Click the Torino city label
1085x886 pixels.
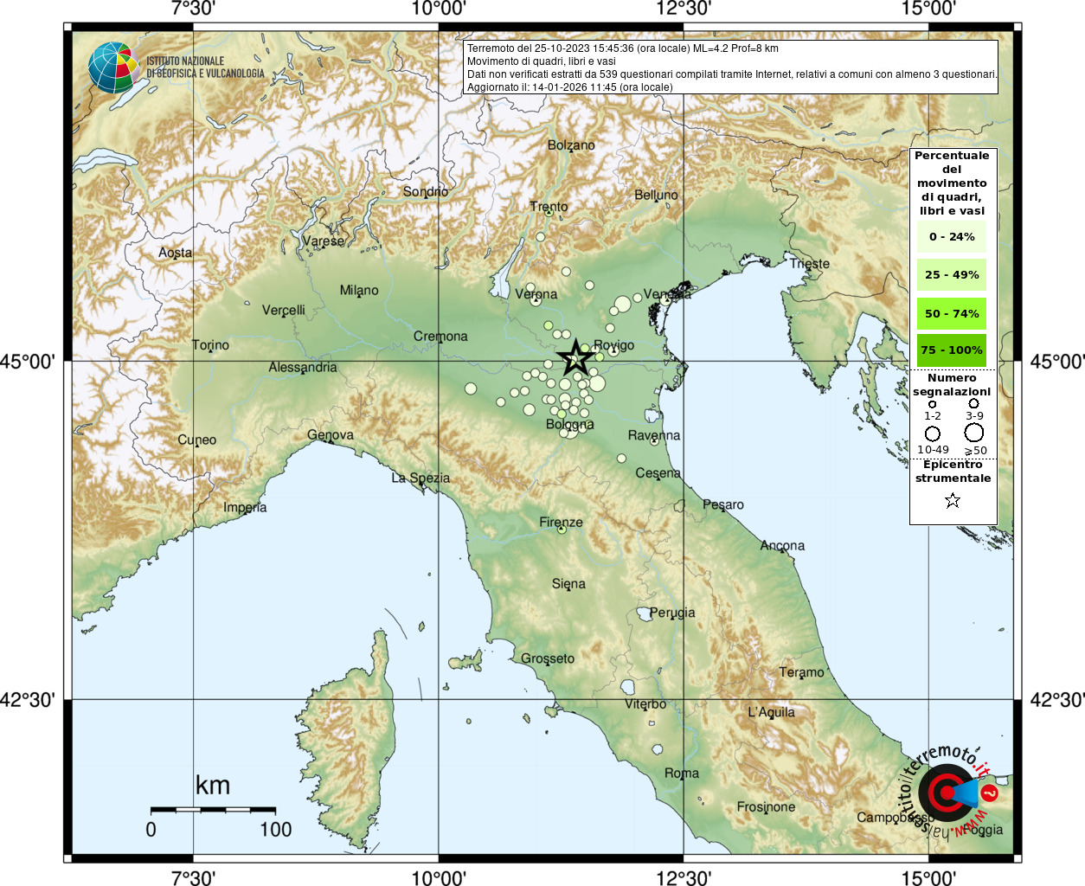pyautogui.click(x=210, y=344)
